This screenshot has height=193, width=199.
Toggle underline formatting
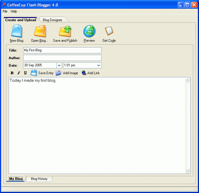25,73
